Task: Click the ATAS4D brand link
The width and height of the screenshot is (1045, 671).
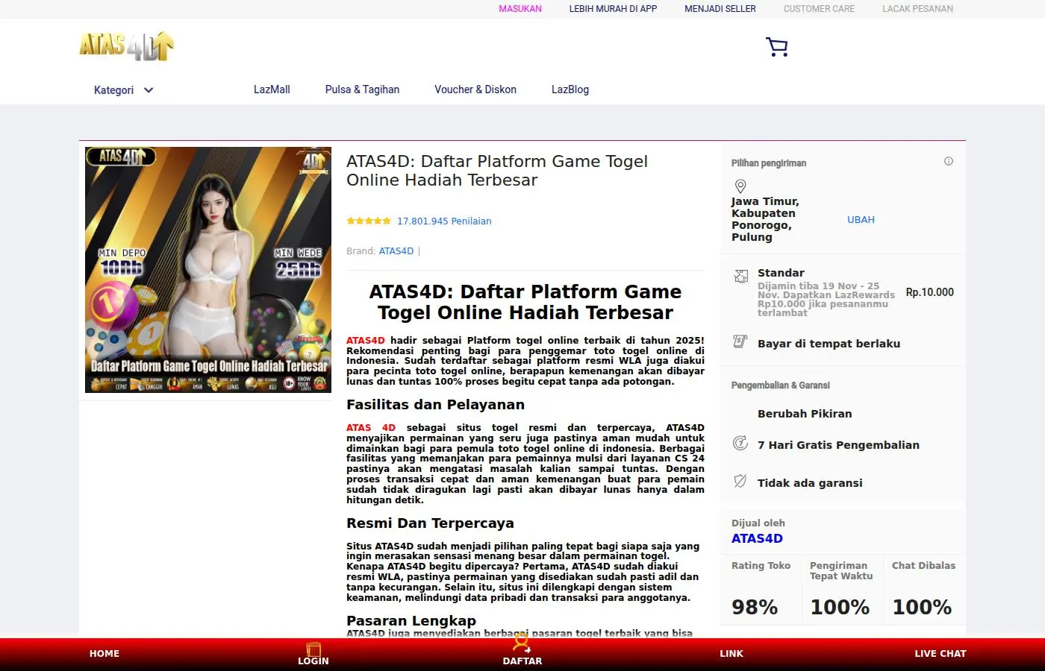Action: click(396, 251)
